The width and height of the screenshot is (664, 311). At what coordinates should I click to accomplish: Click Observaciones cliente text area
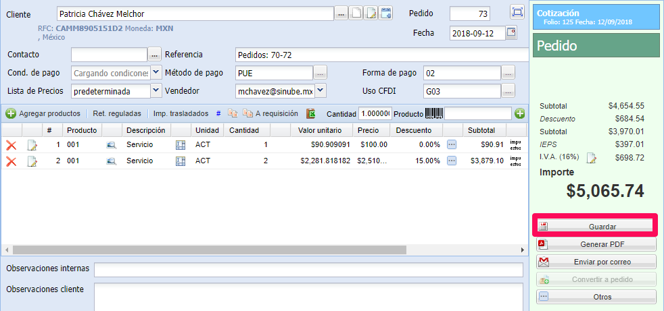point(309,297)
